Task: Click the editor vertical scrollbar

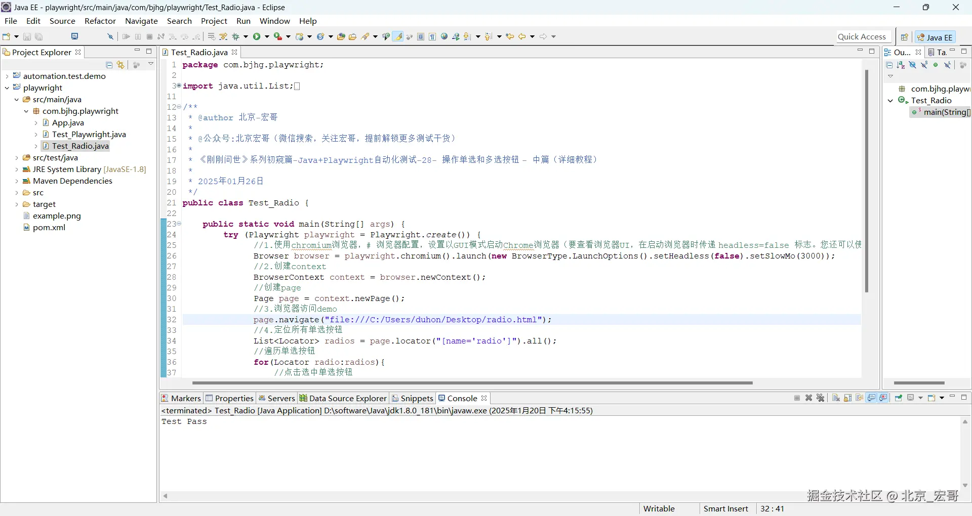Action: tap(867, 181)
